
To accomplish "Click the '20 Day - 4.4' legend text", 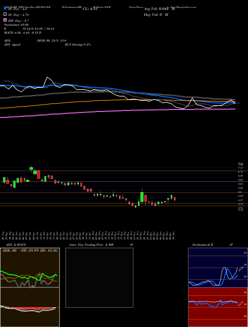I will coord(16,9).
